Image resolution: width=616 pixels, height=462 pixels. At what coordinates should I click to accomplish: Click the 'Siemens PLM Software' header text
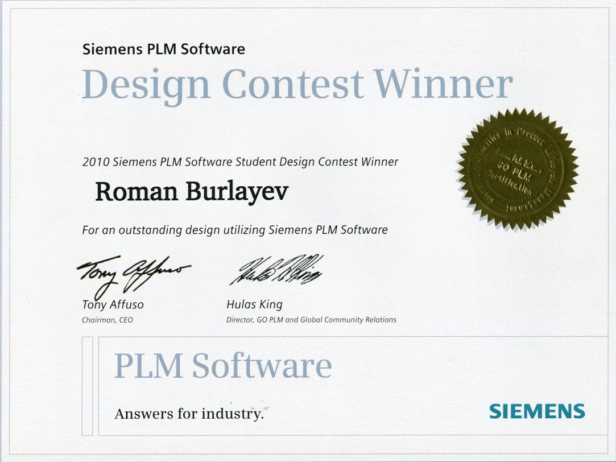163,49
